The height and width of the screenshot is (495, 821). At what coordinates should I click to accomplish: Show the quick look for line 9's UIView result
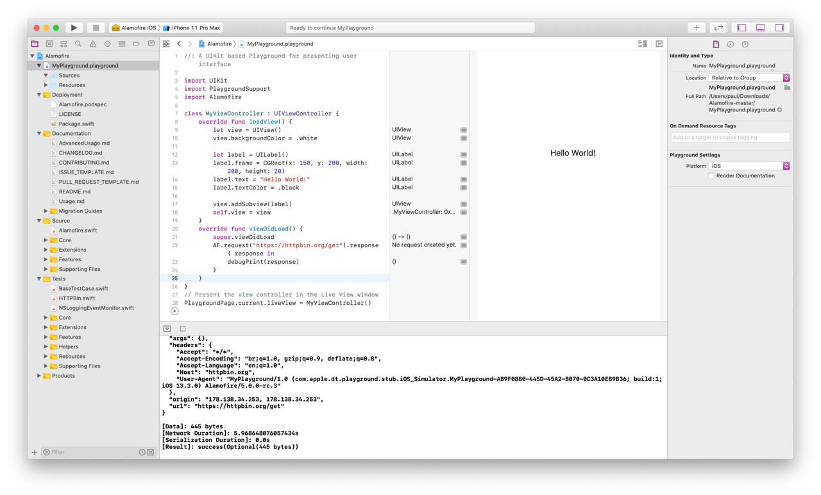(x=464, y=130)
